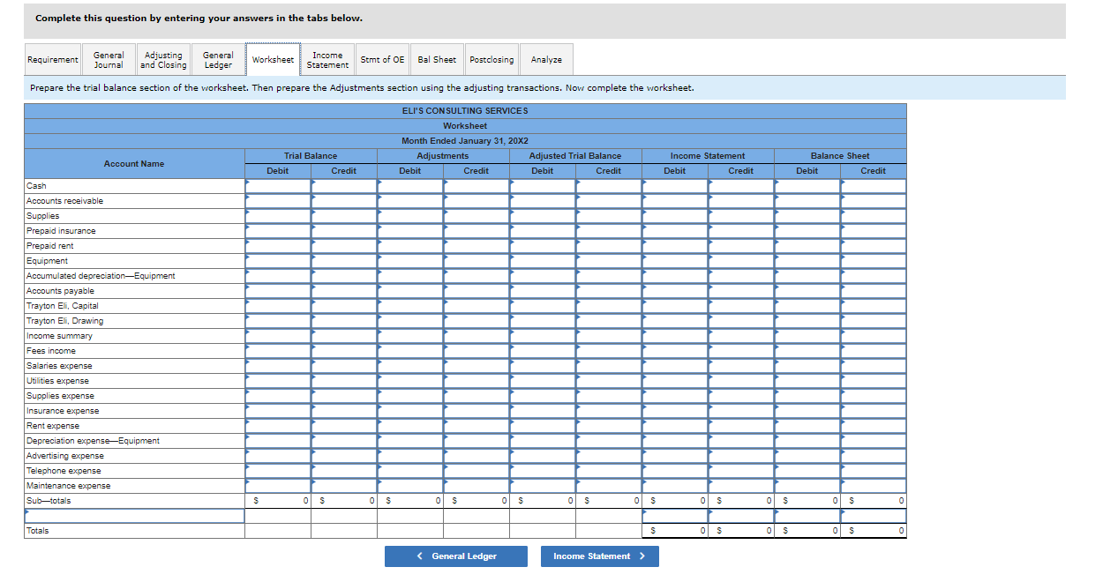This screenshot has height=582, width=1103.
Task: Click Fees income Income Statement credit cell
Action: tap(741, 351)
